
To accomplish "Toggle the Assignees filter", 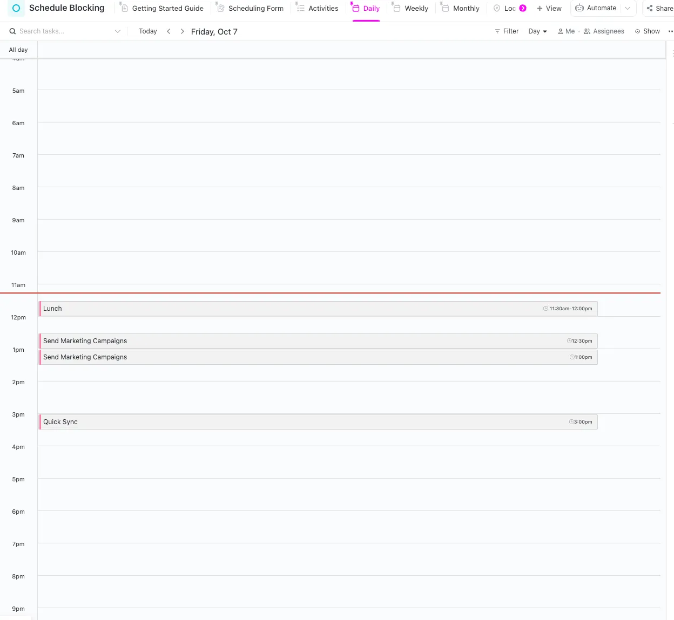I will click(x=604, y=31).
